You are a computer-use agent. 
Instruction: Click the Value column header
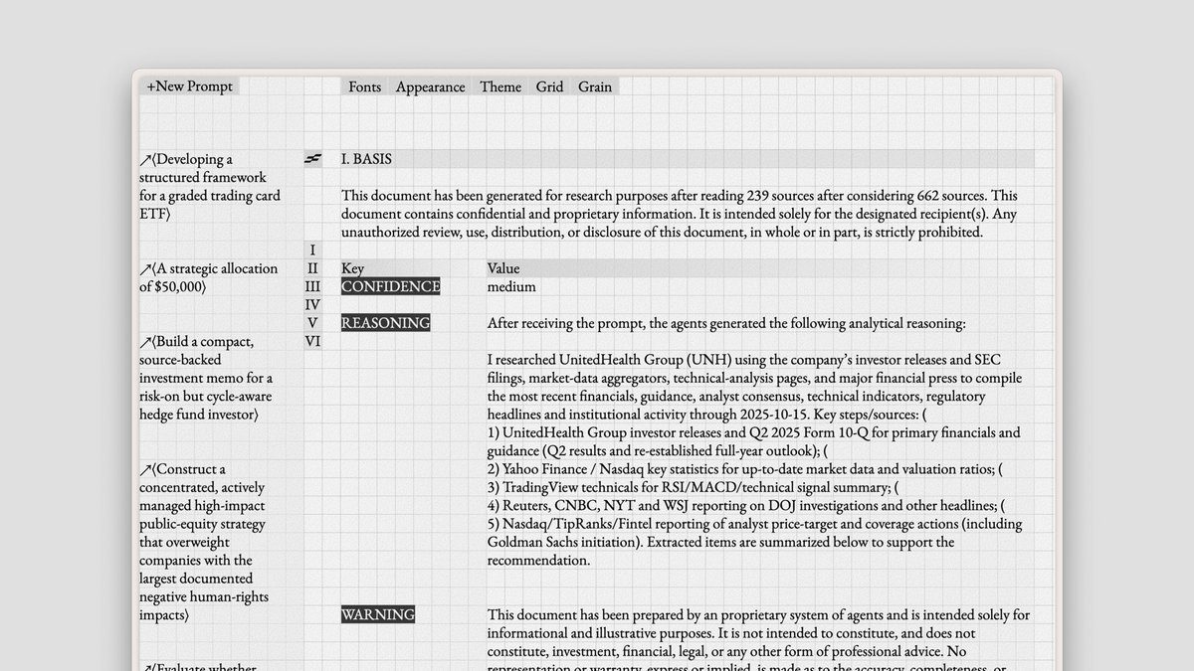[x=760, y=268]
